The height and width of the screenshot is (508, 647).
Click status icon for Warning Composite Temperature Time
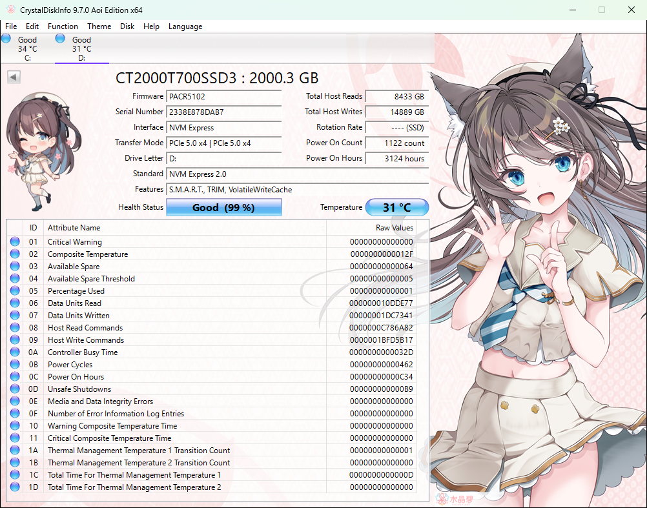pyautogui.click(x=15, y=425)
